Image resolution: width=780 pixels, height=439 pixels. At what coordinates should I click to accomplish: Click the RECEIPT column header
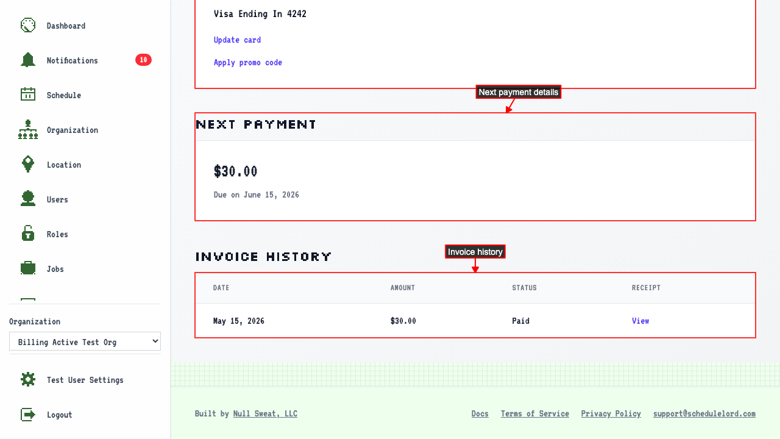tap(646, 288)
